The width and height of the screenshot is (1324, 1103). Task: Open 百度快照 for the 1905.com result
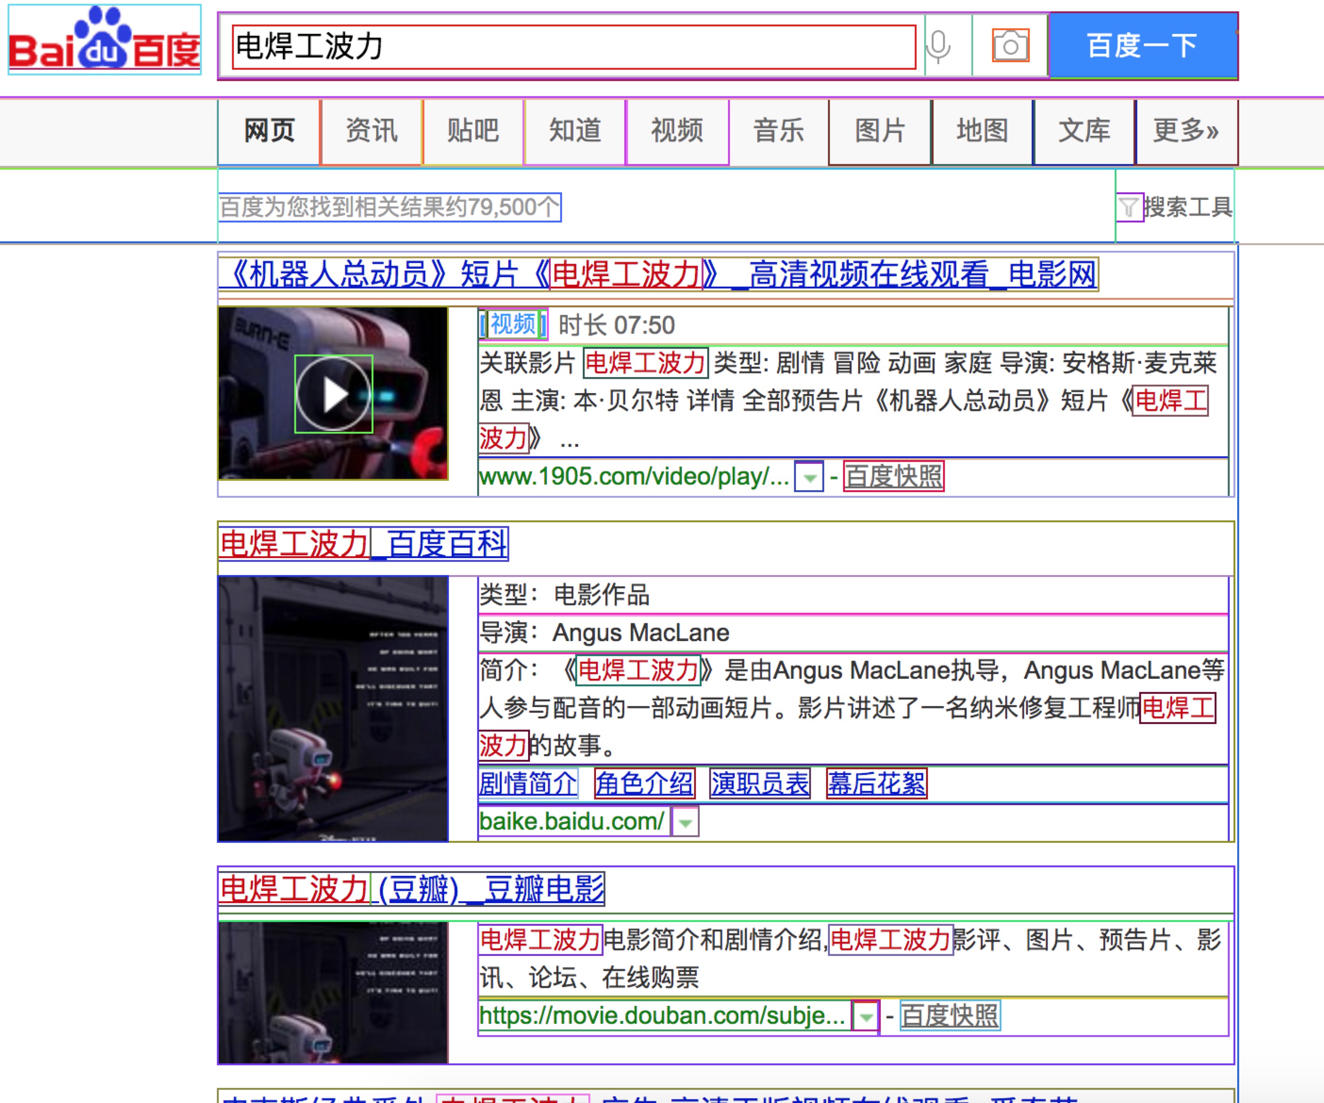894,477
